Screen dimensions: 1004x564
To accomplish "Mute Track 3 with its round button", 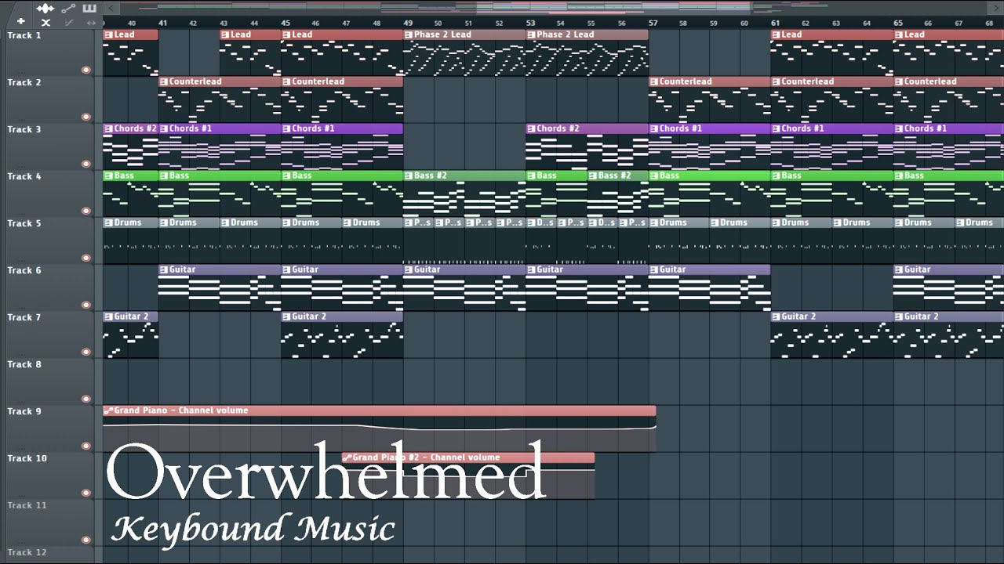I will (x=86, y=164).
